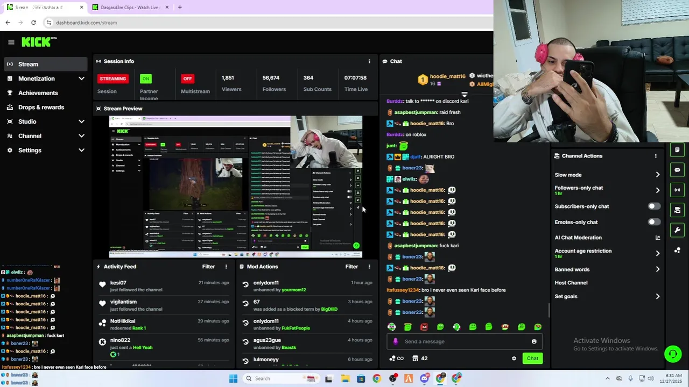Open Banned words chevron
This screenshot has height=387, width=689.
tap(658, 269)
